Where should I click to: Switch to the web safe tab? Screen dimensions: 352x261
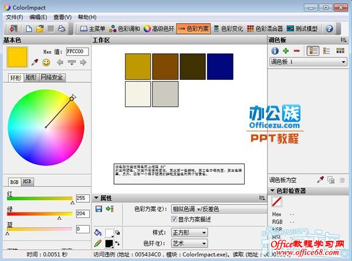coord(52,77)
